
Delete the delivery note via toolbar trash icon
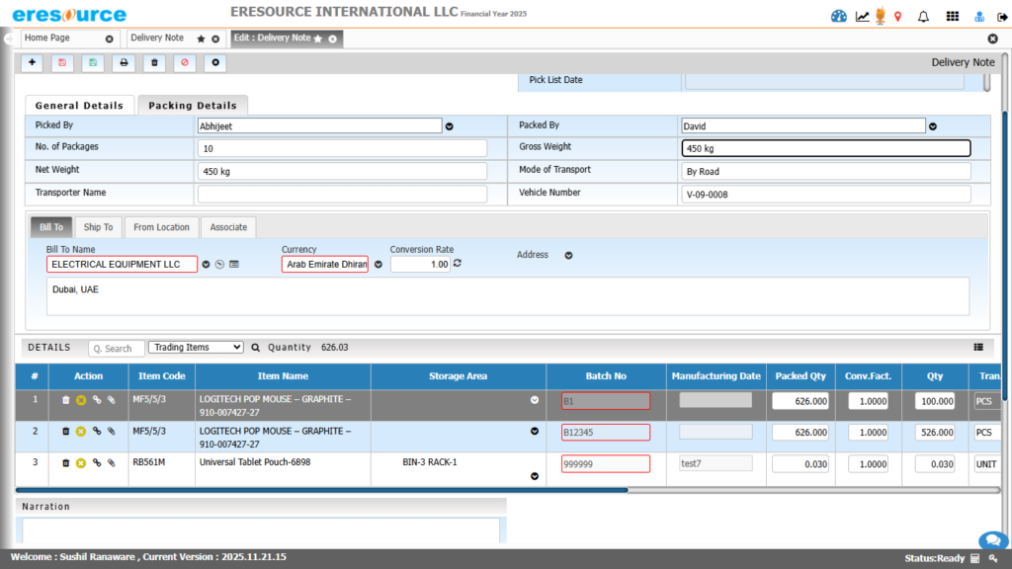point(153,62)
